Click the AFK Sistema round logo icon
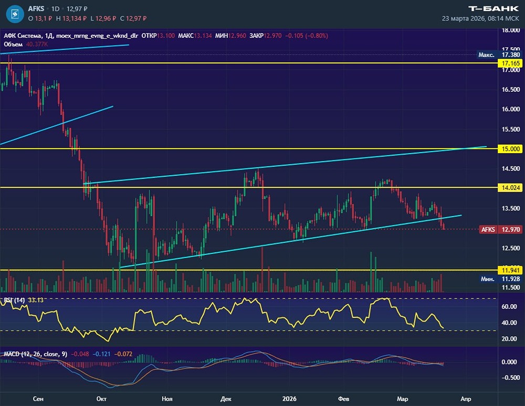The image size is (525, 406). tap(16, 13)
